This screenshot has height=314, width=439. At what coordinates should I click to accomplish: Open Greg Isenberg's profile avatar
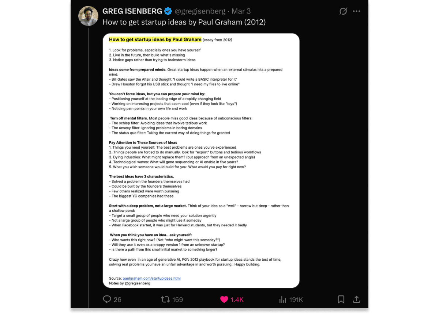tap(89, 16)
